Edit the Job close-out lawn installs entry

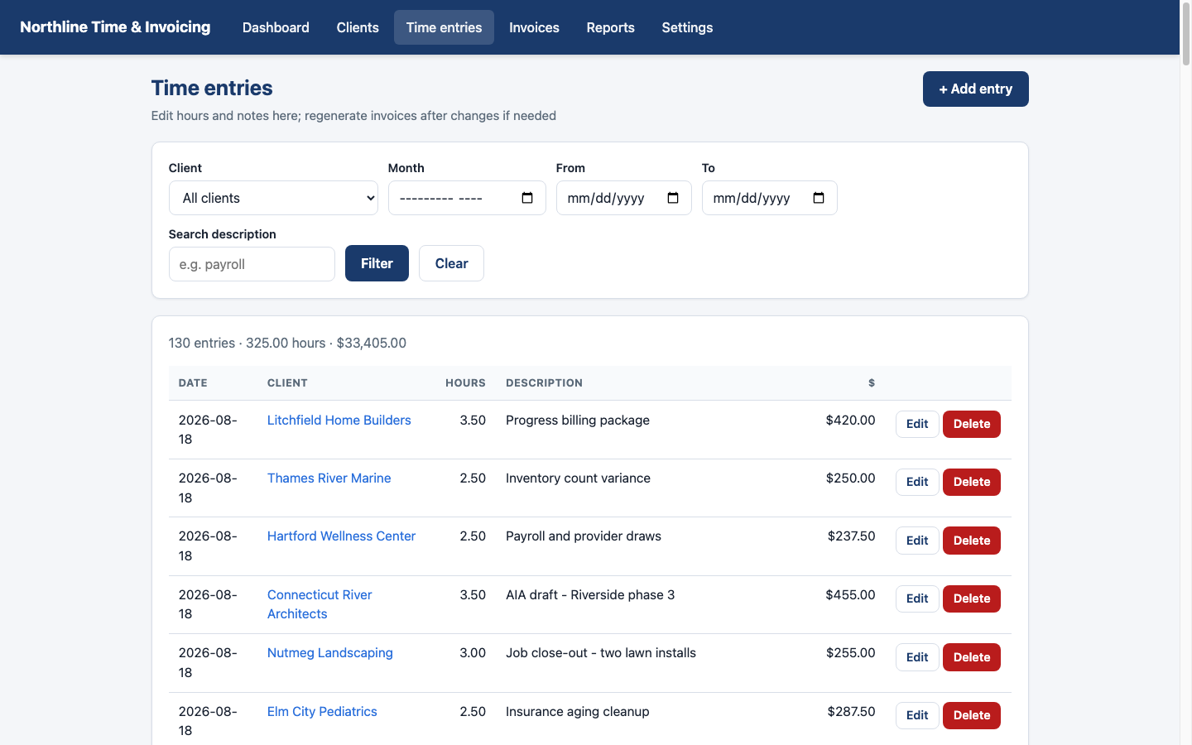click(917, 657)
